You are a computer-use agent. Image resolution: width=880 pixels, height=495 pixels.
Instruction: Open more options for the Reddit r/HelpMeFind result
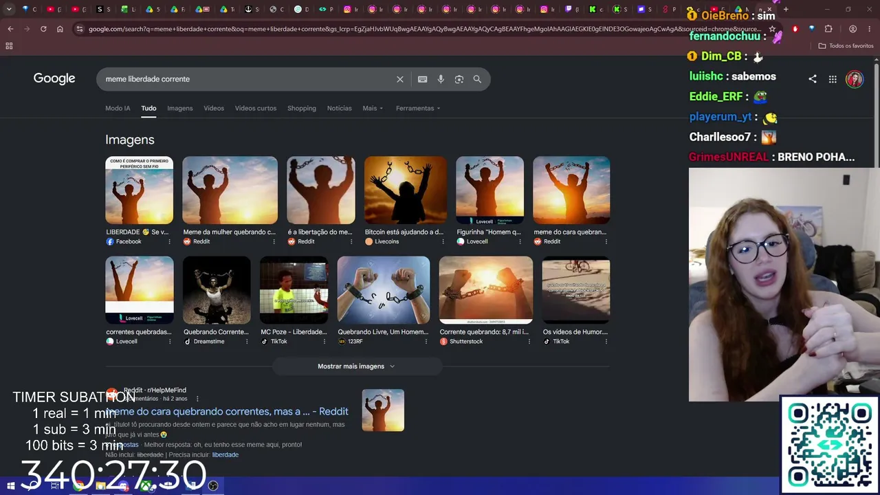coord(197,399)
